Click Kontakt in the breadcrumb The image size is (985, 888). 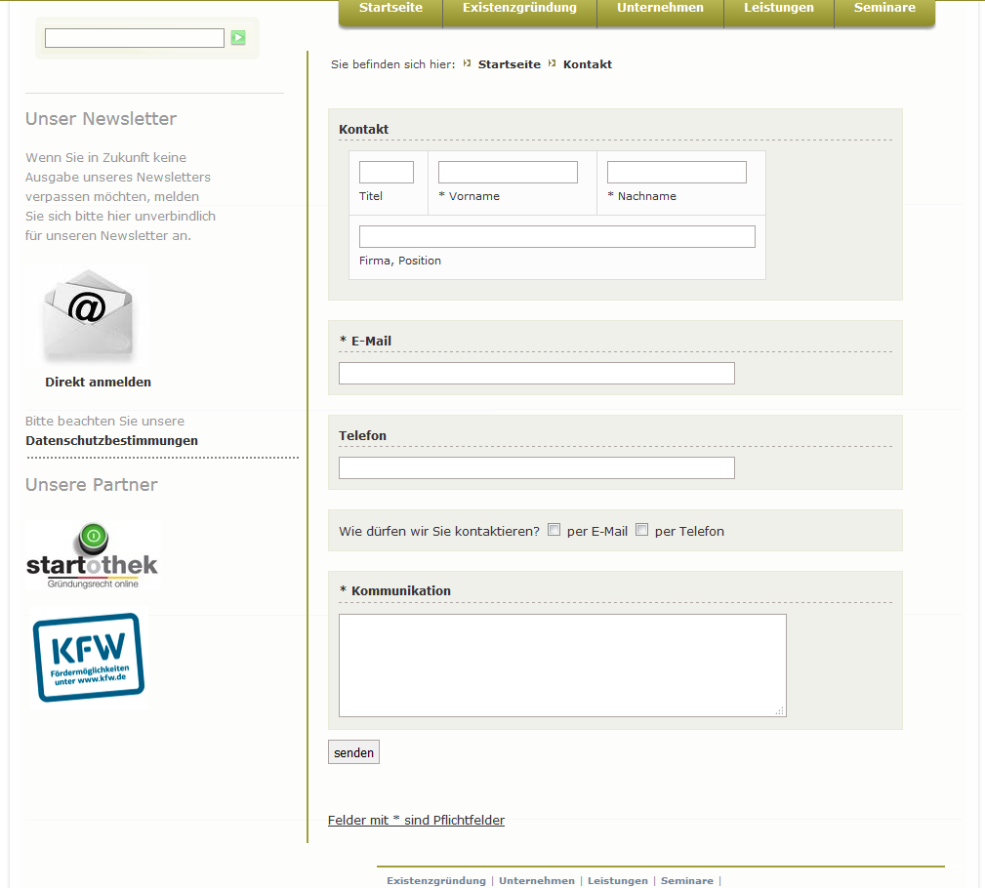(588, 64)
